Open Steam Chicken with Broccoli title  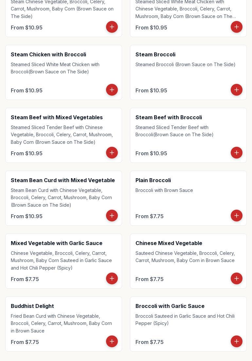[x=48, y=55]
